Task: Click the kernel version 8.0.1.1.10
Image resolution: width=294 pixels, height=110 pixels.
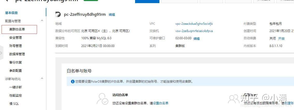Action: [x=276, y=46]
